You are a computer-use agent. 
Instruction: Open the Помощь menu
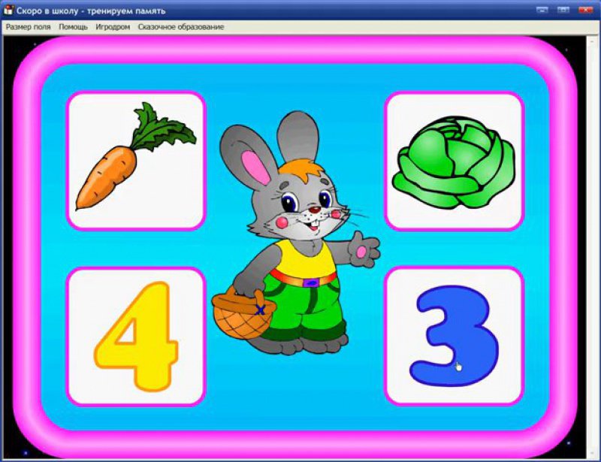[x=73, y=27]
